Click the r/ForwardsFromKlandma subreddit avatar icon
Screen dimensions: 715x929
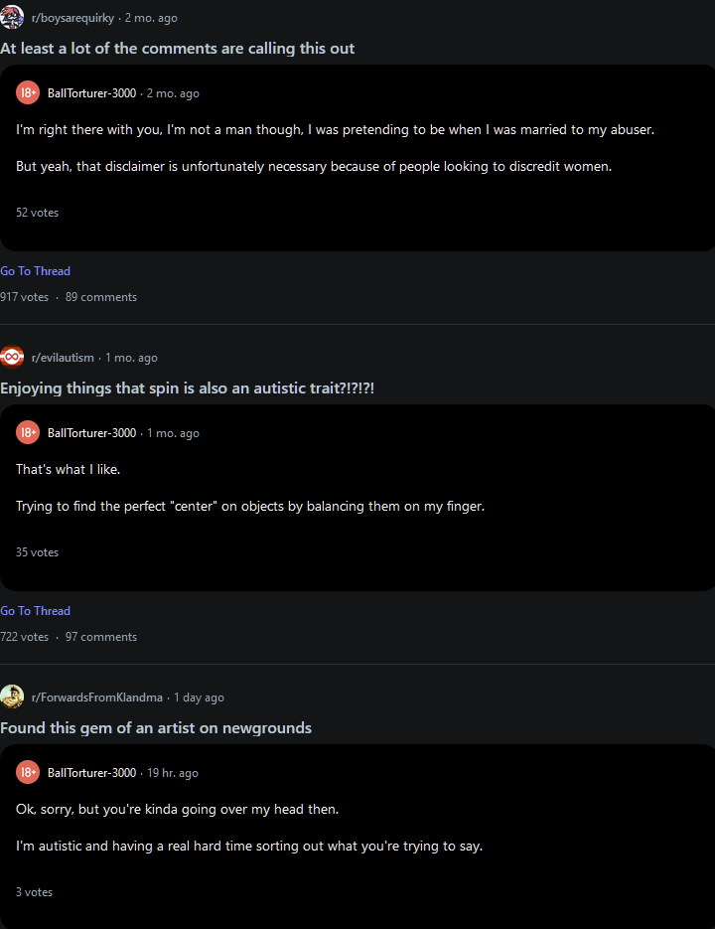[12, 697]
